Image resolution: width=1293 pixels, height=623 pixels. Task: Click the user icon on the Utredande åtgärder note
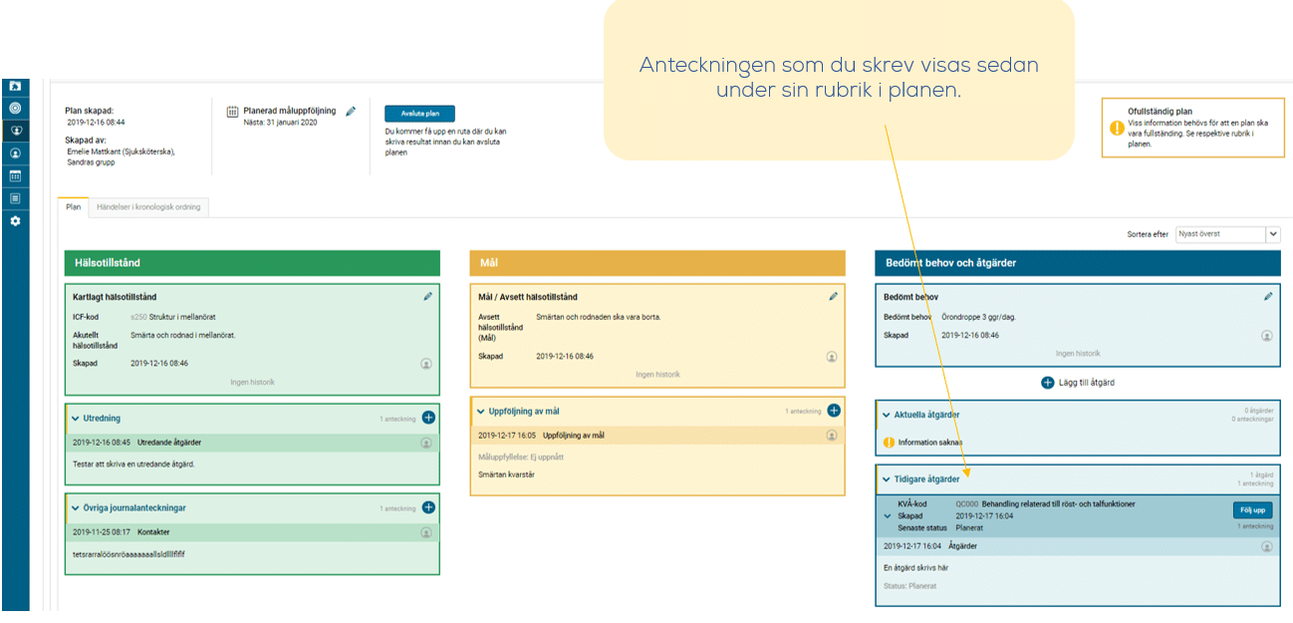tap(426, 443)
